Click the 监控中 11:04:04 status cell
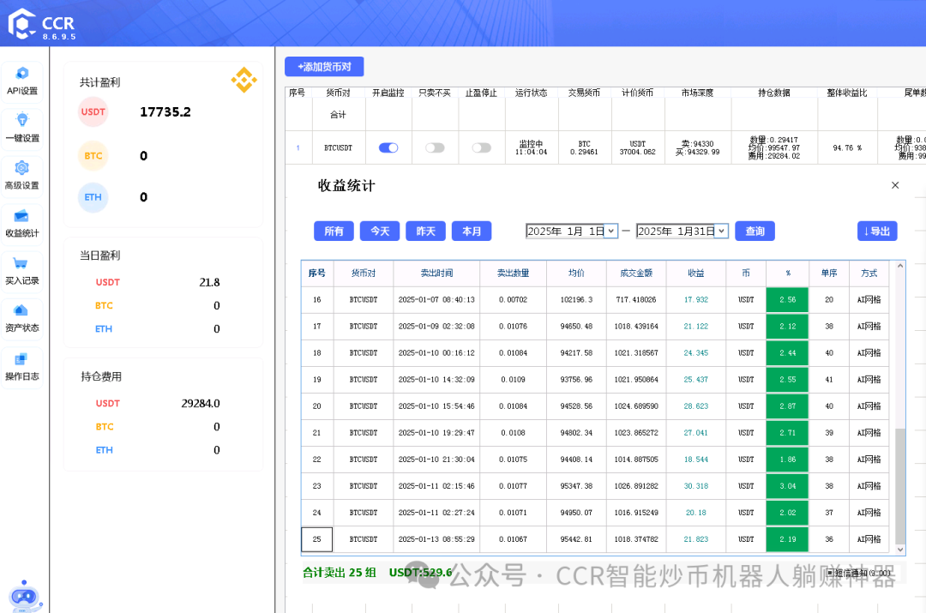The width and height of the screenshot is (926, 613). coord(531,147)
